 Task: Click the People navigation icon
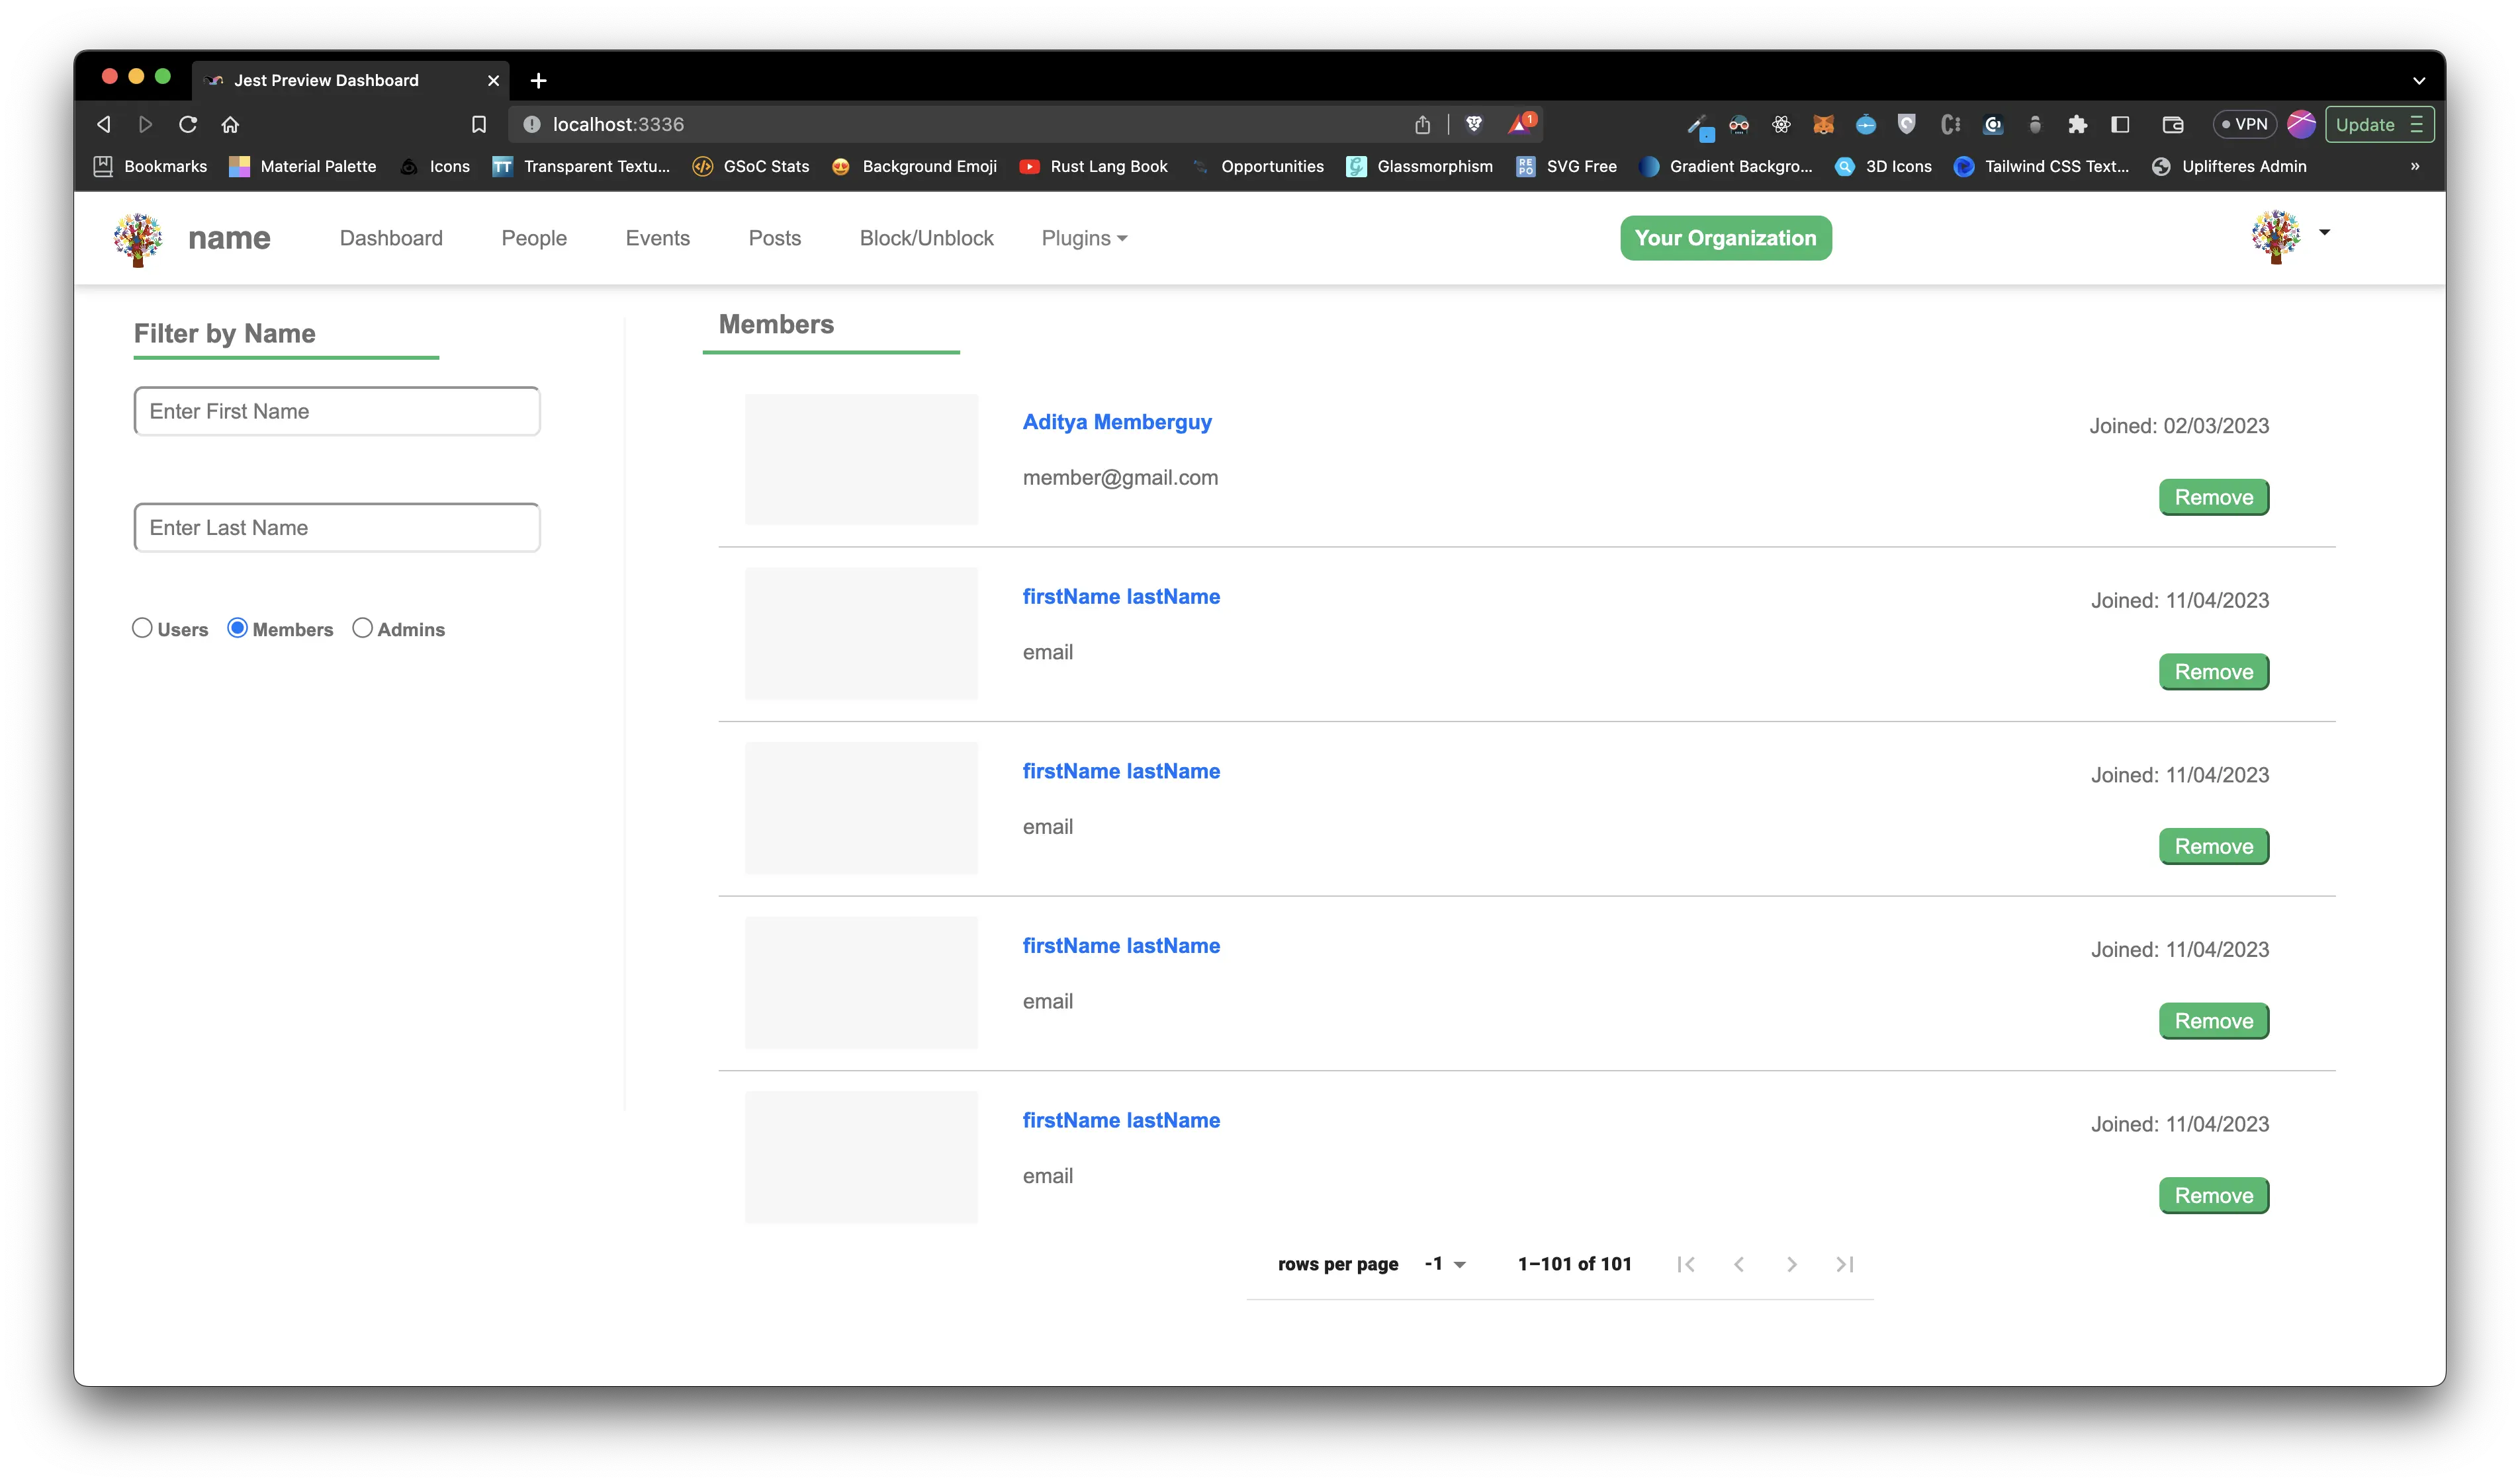pos(533,237)
